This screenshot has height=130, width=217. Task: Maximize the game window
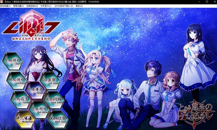click(x=207, y=2)
